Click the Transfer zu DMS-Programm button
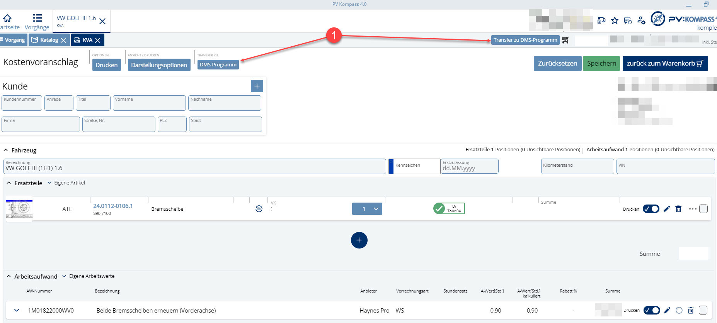The width and height of the screenshot is (717, 323). (525, 40)
